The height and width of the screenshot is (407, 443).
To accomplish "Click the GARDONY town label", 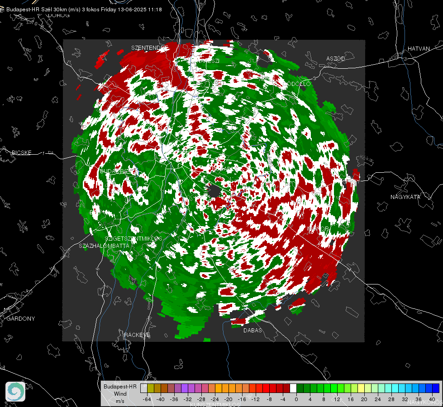I will (21, 319).
